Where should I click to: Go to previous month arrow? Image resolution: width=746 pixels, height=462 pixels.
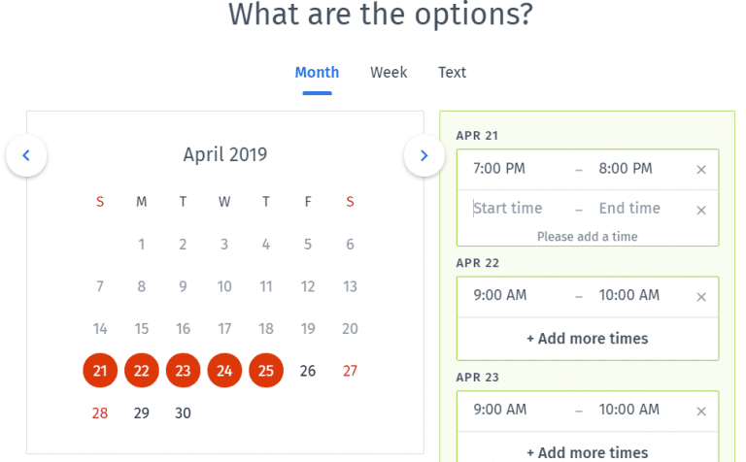point(26,155)
